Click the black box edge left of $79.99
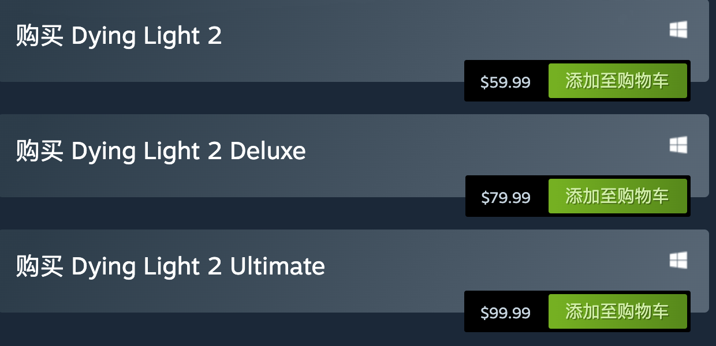 coord(470,196)
